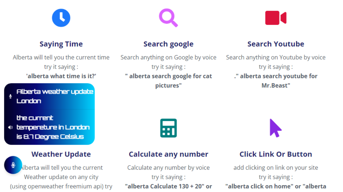
Task: Click the pink magnifying glass icon
Action: click(x=168, y=18)
